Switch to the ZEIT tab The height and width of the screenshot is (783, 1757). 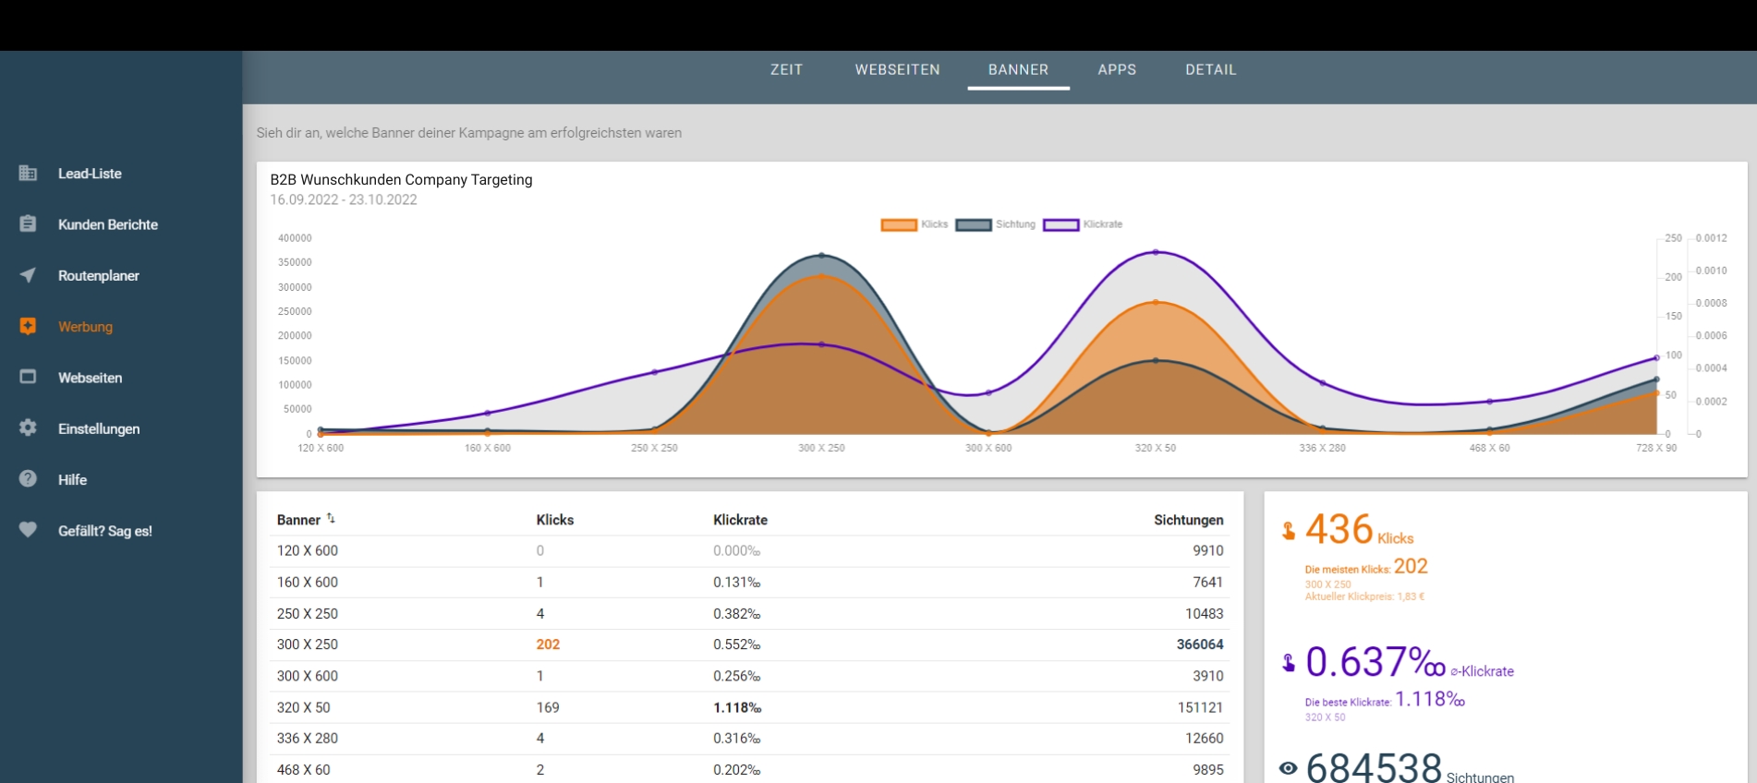786,69
